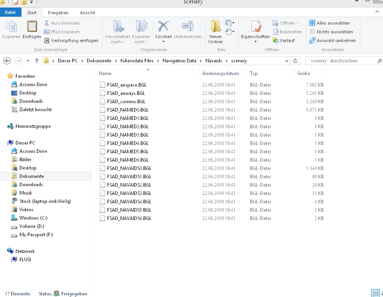Screen dimensions: 383x297
Task: Refresh the folder view in the address bar
Action: coord(295,61)
